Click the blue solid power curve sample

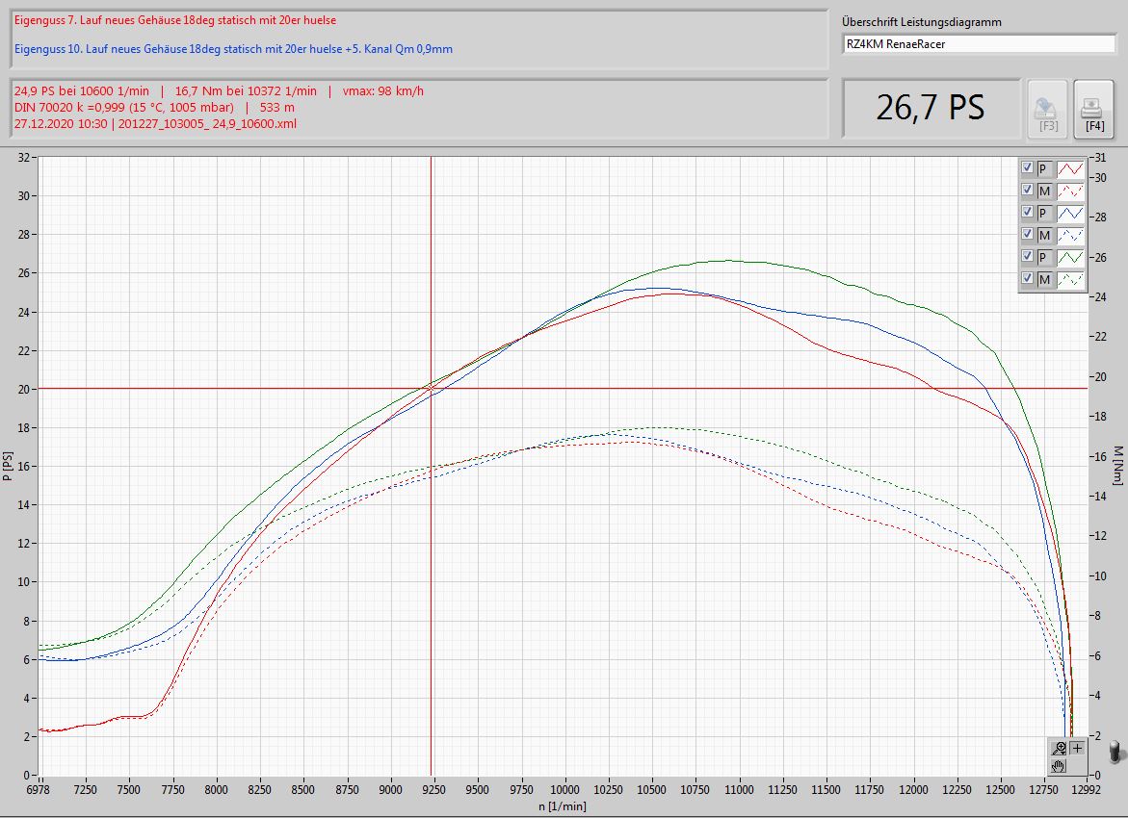(x=1071, y=213)
